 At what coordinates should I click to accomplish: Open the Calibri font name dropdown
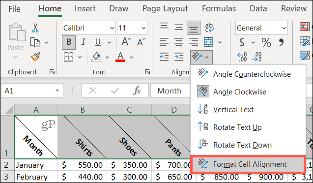pos(112,28)
